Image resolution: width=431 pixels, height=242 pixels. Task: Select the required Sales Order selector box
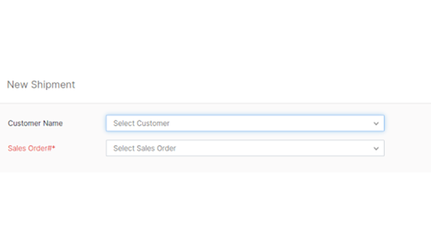(x=245, y=148)
